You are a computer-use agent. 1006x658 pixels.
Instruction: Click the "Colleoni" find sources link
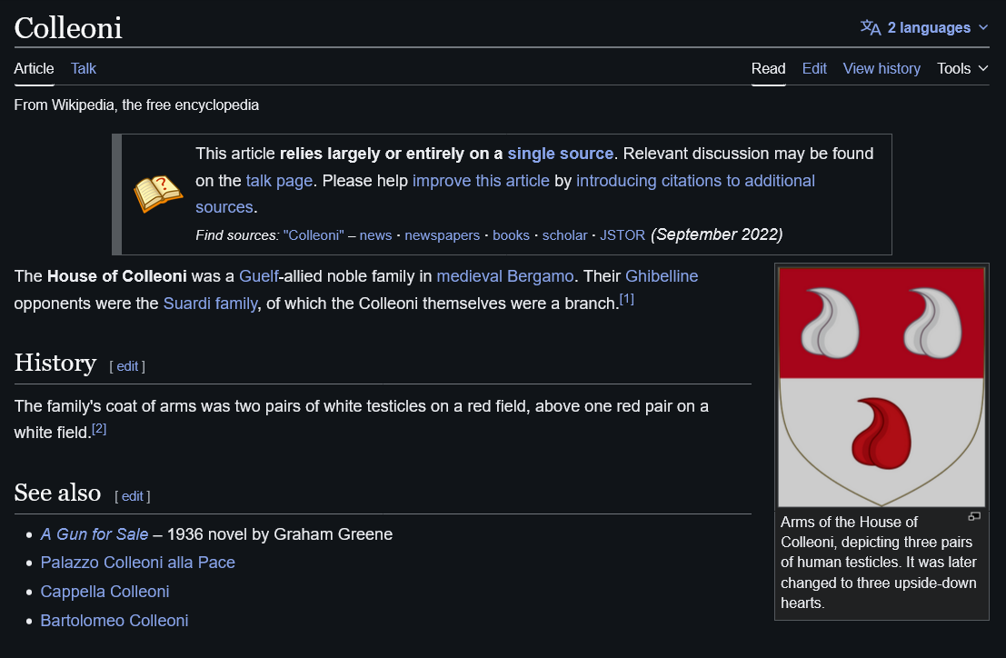(x=314, y=235)
